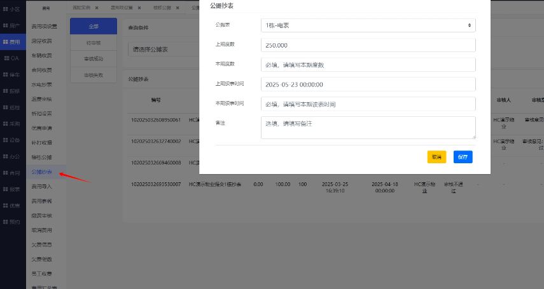544x289 pixels.
Task: Open the 设备 module grid icon
Action: [x=6, y=140]
